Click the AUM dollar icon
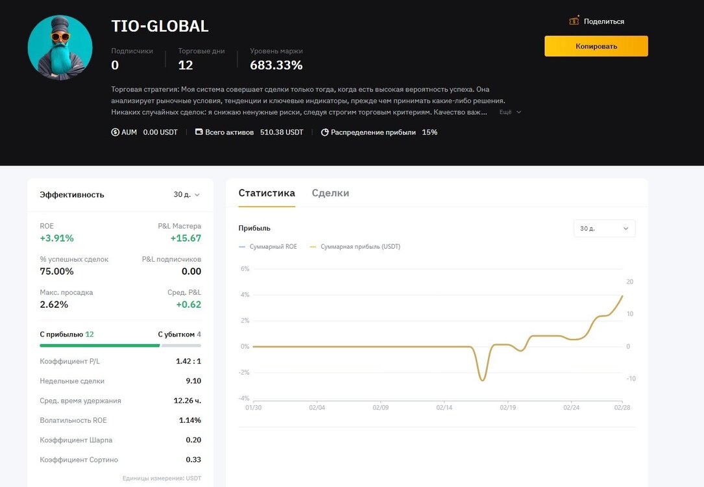704x487 pixels. 115,132
